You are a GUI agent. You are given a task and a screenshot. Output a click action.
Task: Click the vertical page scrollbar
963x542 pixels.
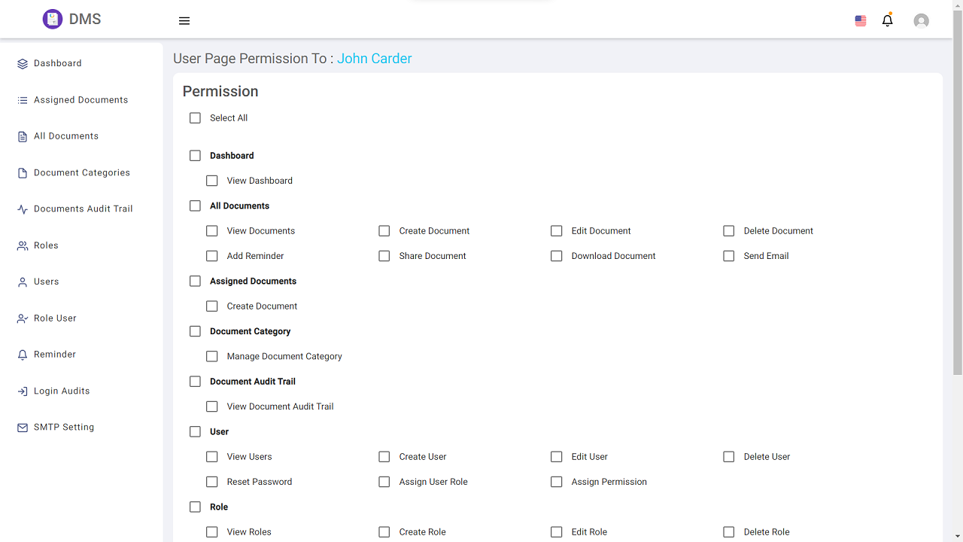click(957, 188)
